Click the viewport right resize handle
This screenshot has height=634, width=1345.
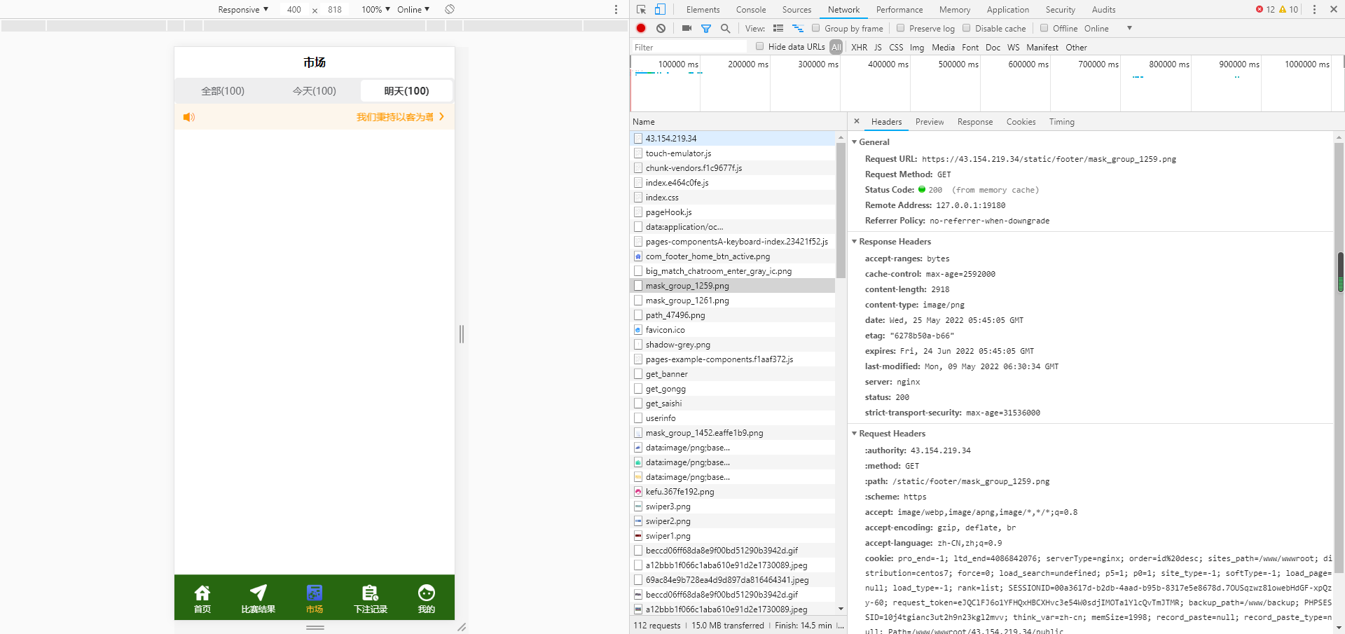coord(462,334)
